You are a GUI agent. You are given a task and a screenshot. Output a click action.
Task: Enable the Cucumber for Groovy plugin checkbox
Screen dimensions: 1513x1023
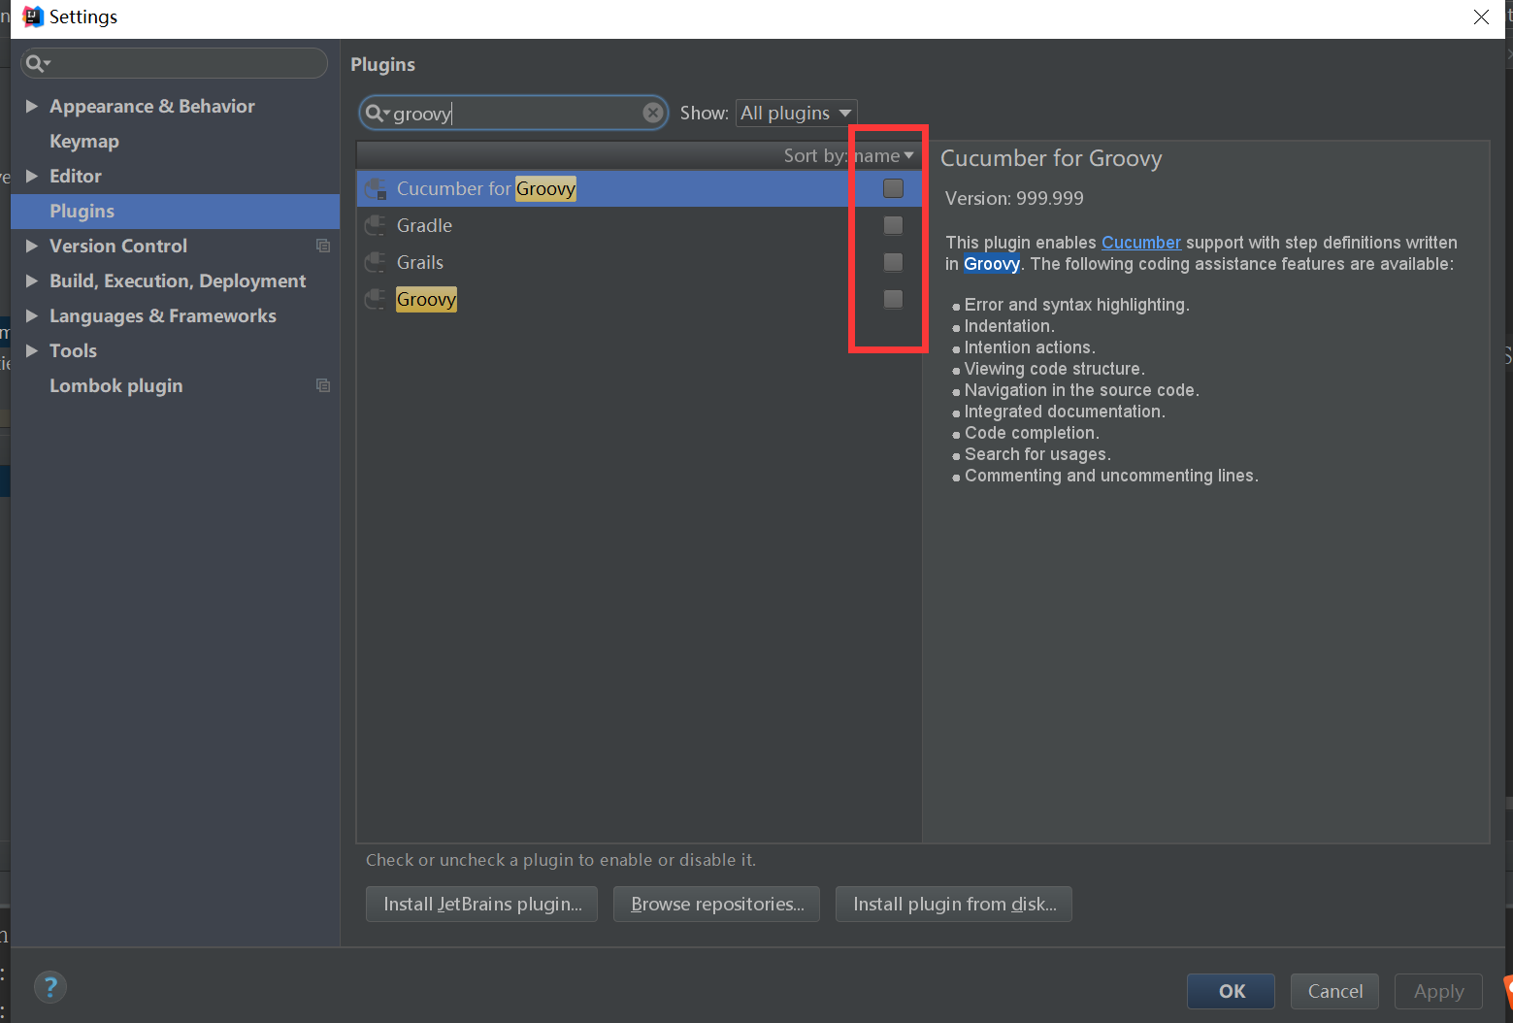(x=893, y=188)
